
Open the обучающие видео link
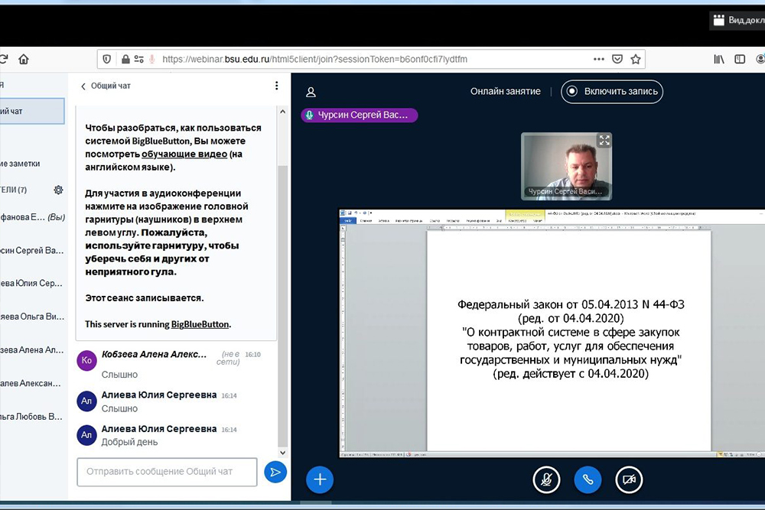click(x=184, y=154)
